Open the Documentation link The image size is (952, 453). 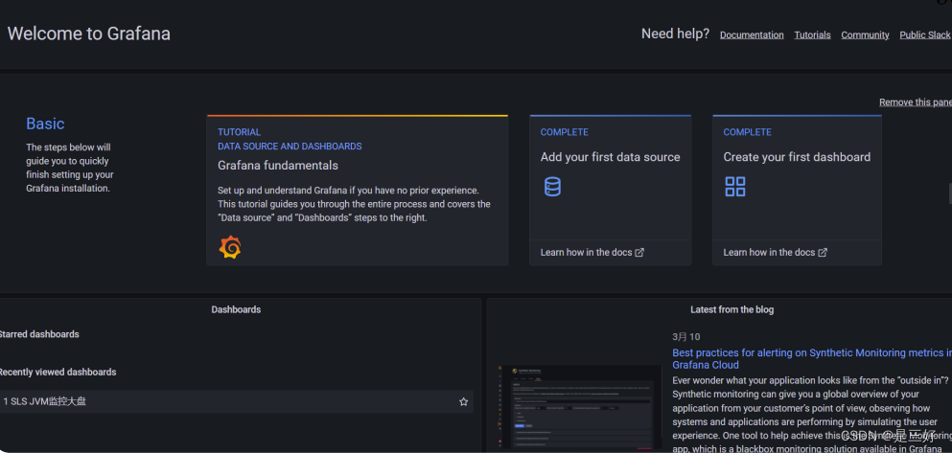pyautogui.click(x=752, y=35)
